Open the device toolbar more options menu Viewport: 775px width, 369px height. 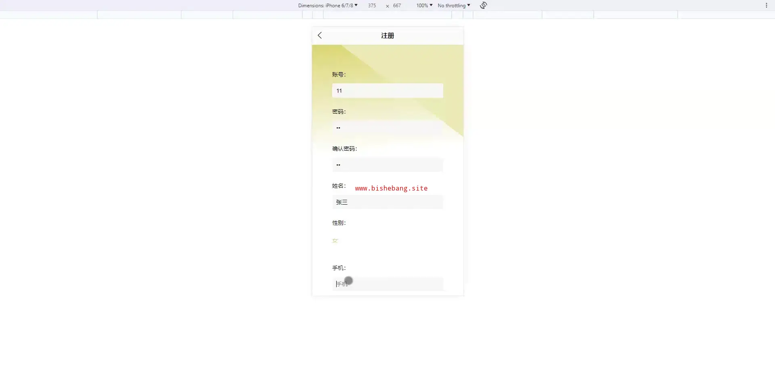tap(767, 5)
